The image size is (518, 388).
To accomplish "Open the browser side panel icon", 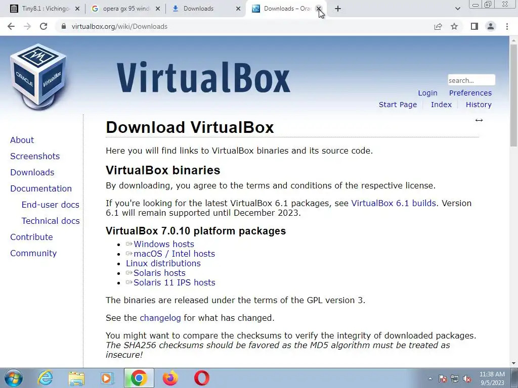I will [x=474, y=26].
